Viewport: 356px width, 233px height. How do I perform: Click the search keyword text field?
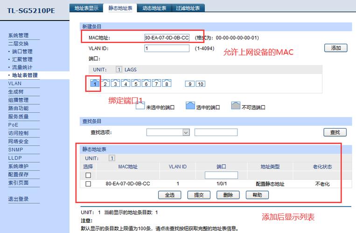216,132
